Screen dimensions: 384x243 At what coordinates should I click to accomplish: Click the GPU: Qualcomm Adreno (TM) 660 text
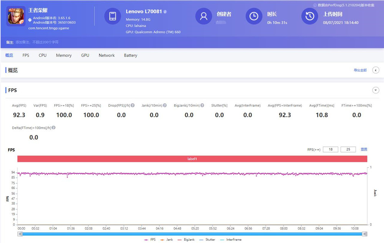pos(153,32)
